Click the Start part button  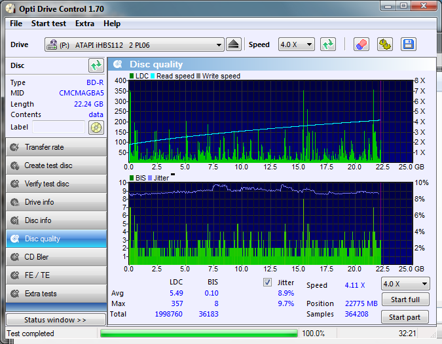pos(405,317)
